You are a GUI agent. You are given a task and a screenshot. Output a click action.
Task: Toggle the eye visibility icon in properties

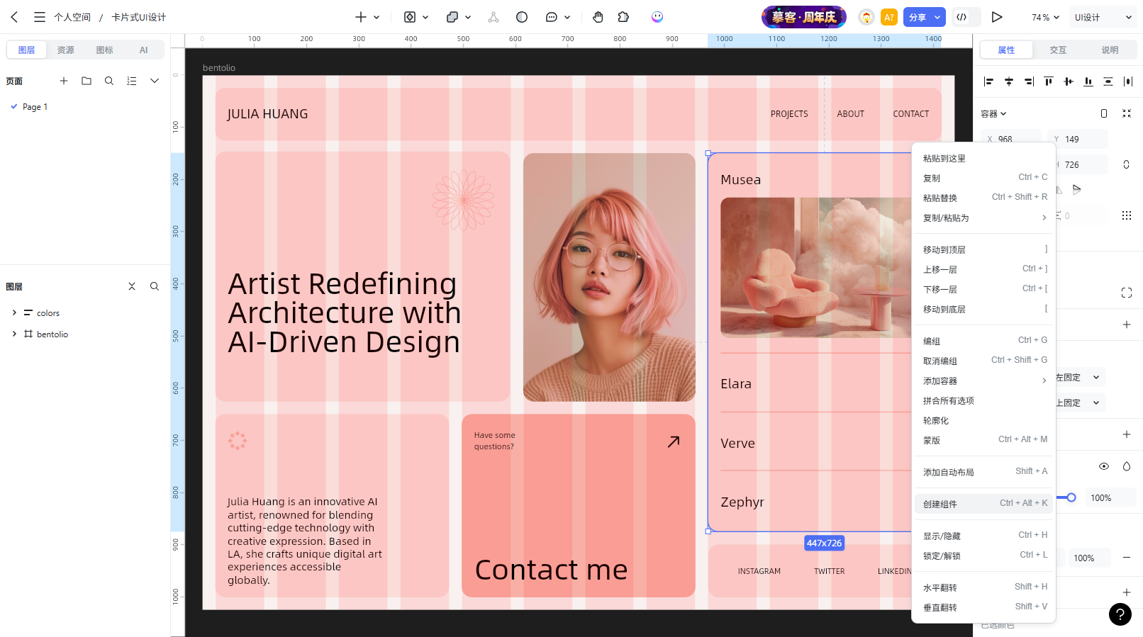pos(1104,466)
